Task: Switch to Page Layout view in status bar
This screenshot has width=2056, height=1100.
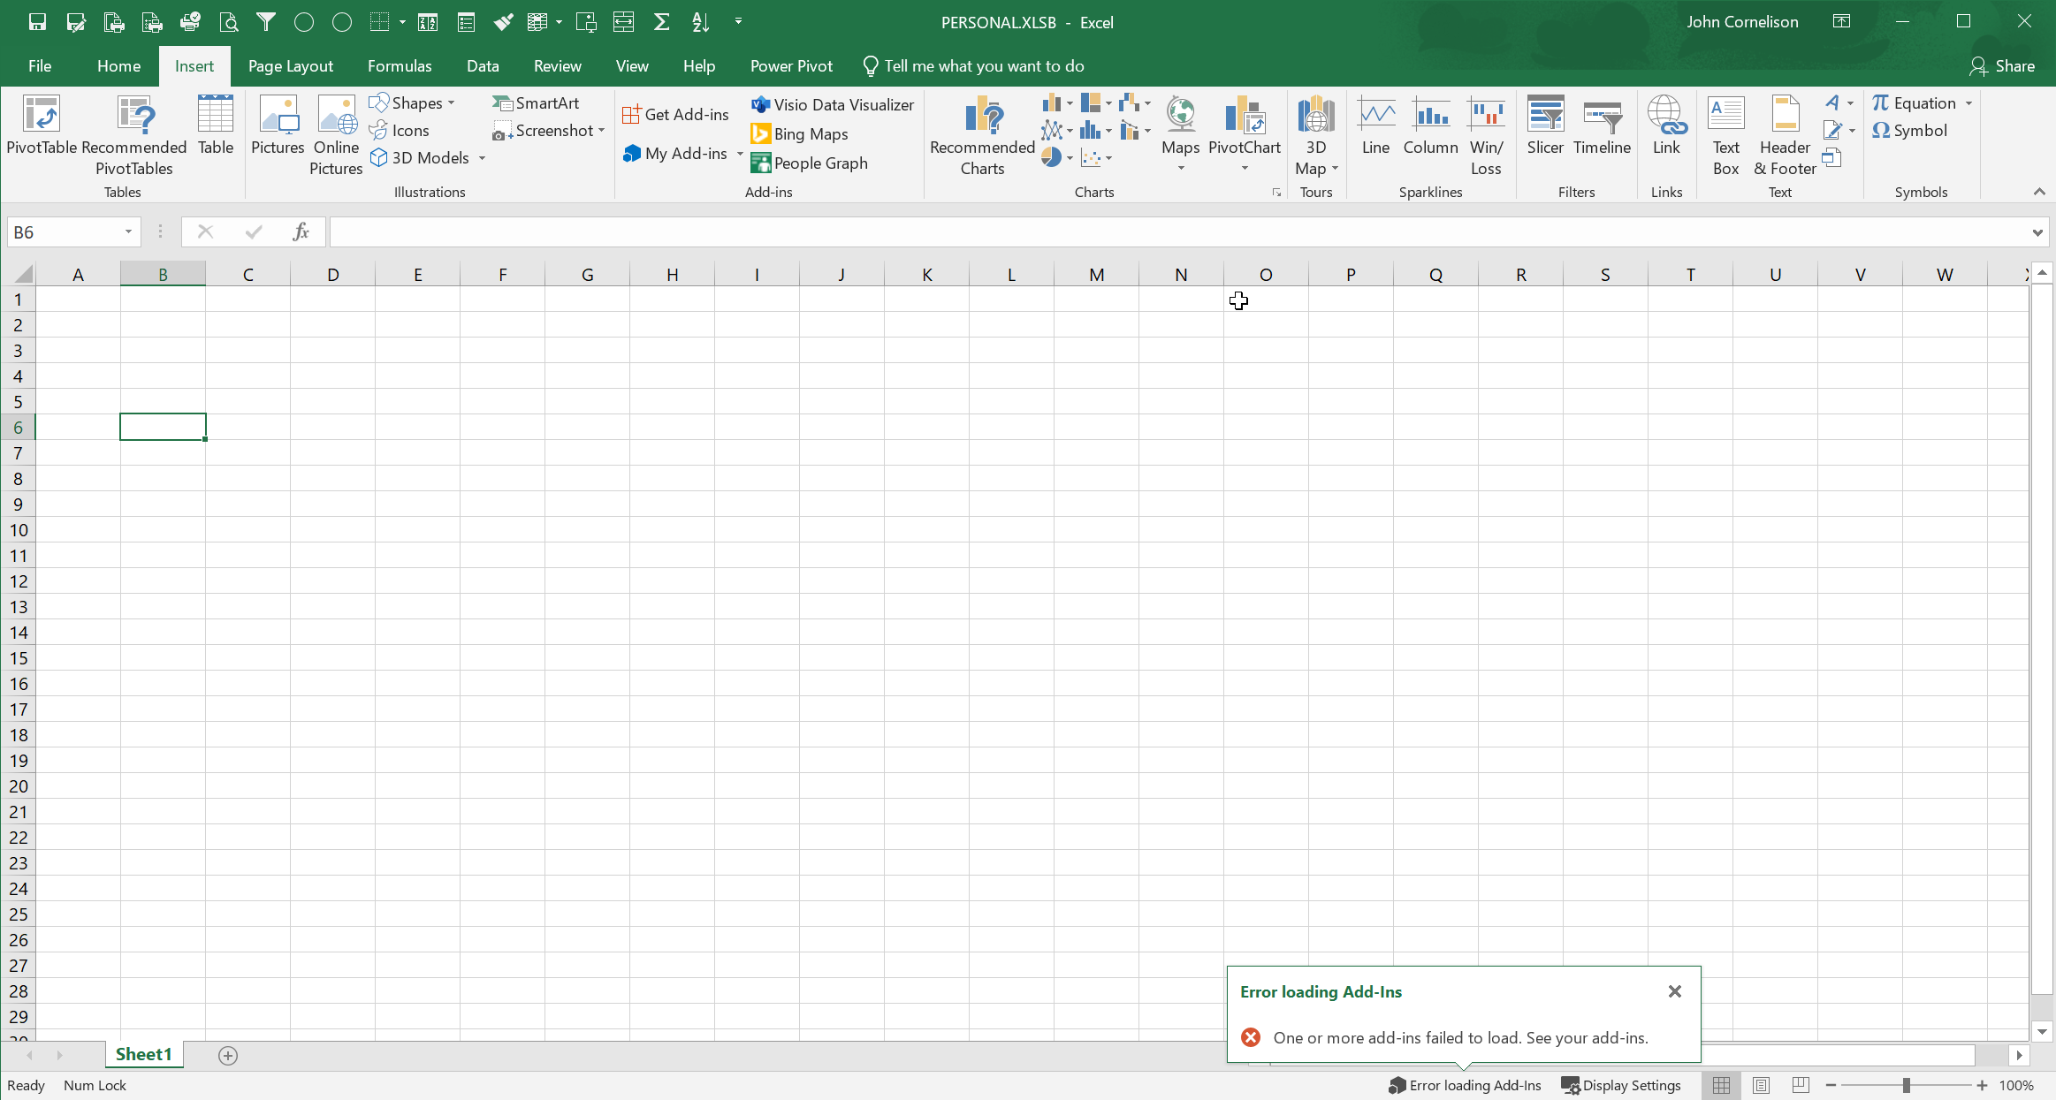Action: tap(1761, 1085)
